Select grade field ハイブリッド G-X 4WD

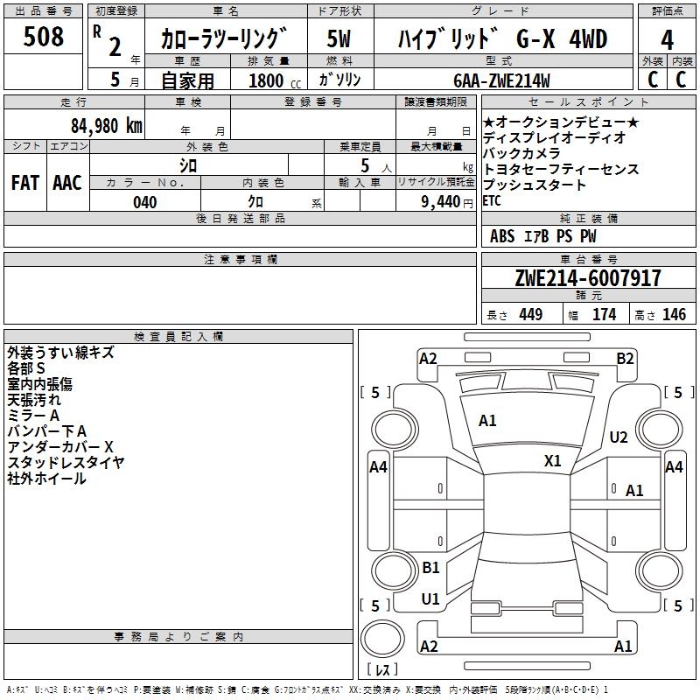(502, 38)
